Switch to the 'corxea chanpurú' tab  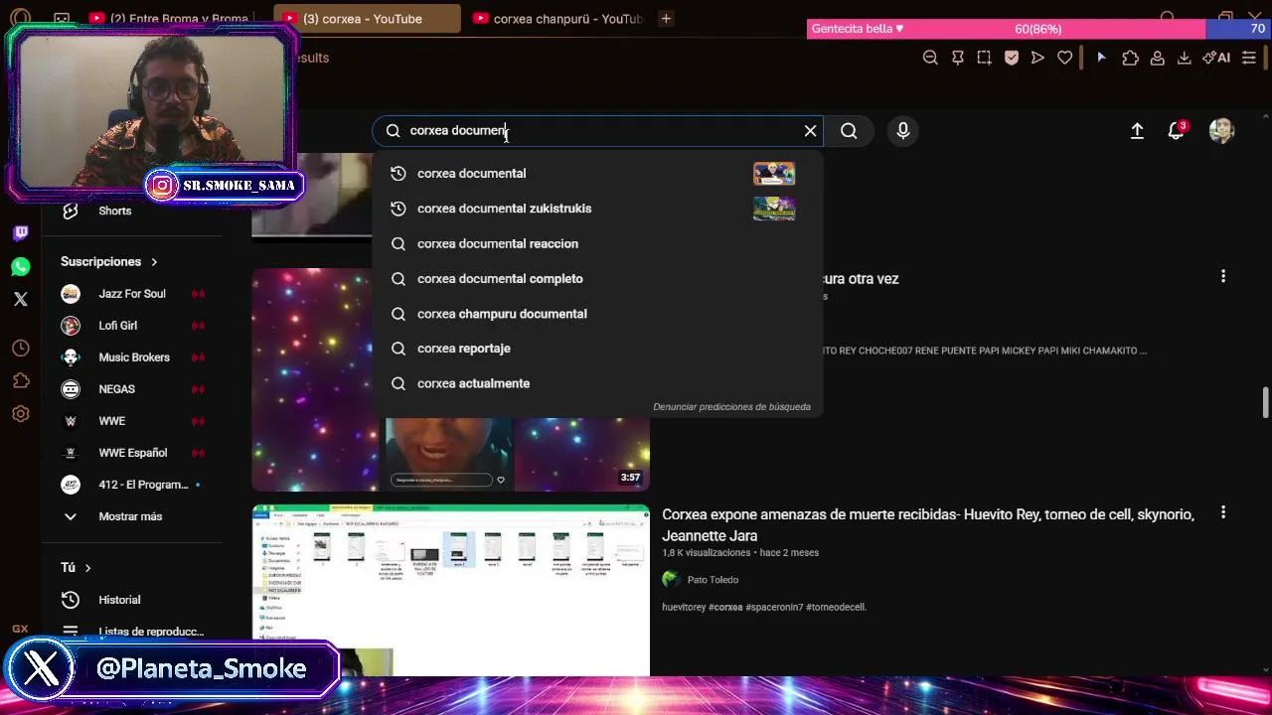[556, 19]
